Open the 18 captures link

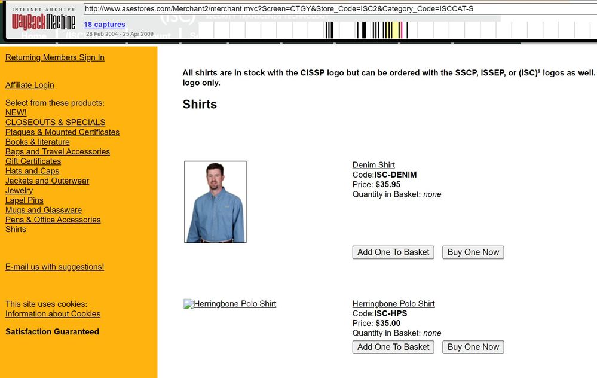105,25
